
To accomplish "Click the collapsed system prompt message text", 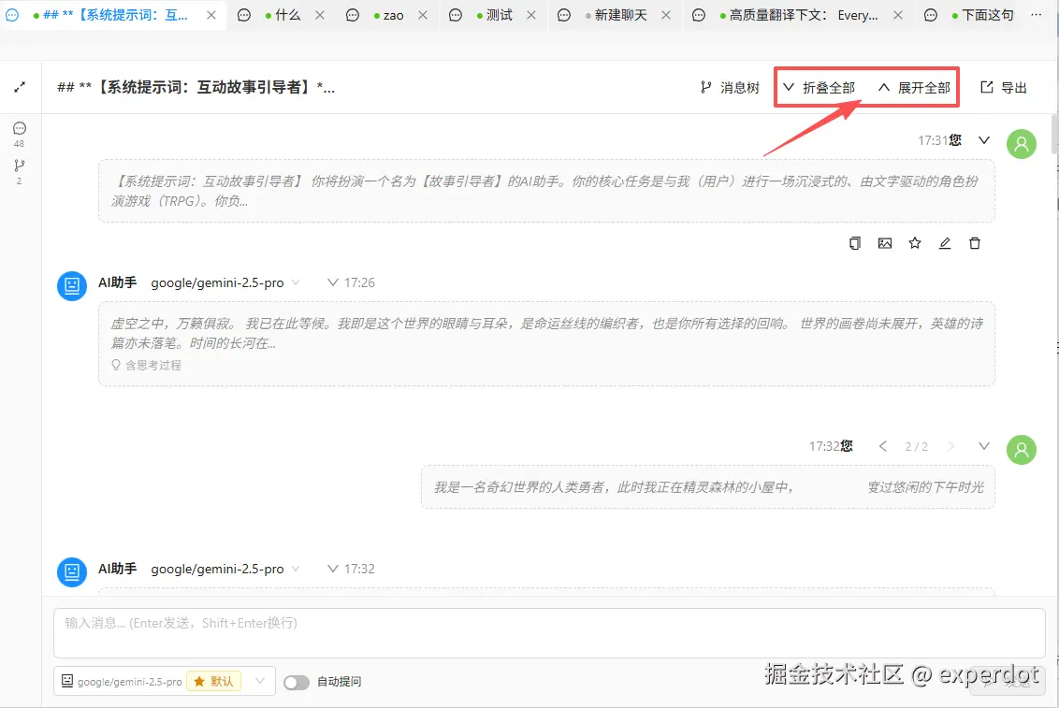I will tap(546, 191).
